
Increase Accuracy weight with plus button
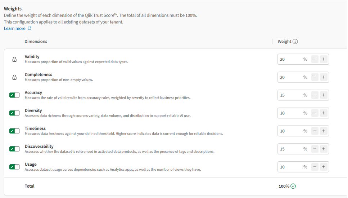pyautogui.click(x=324, y=95)
